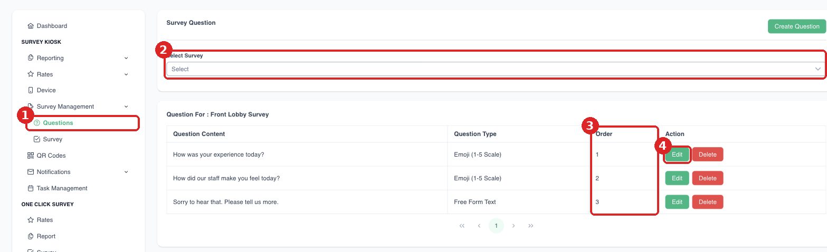Delete the 'How did our staff' question
The width and height of the screenshot is (827, 252).
708,178
